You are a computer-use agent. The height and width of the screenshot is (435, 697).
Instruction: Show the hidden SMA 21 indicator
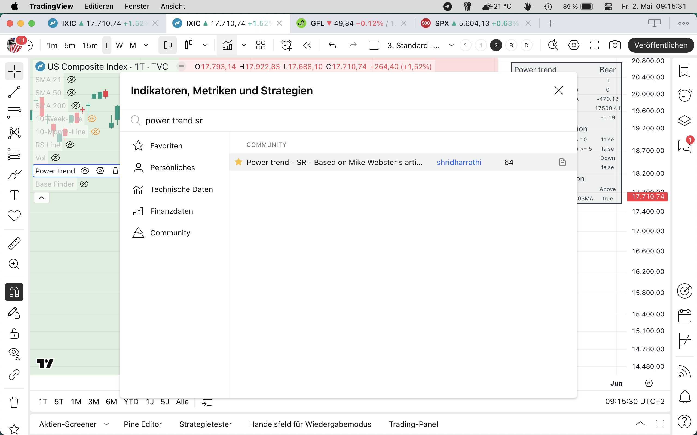pyautogui.click(x=71, y=79)
